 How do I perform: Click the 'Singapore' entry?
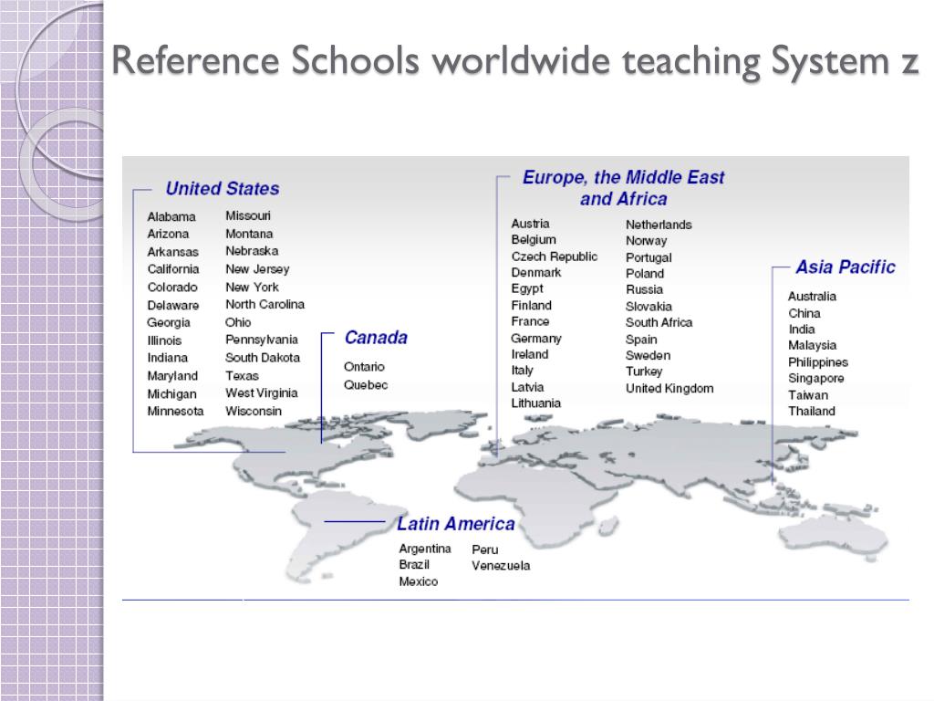pyautogui.click(x=816, y=378)
